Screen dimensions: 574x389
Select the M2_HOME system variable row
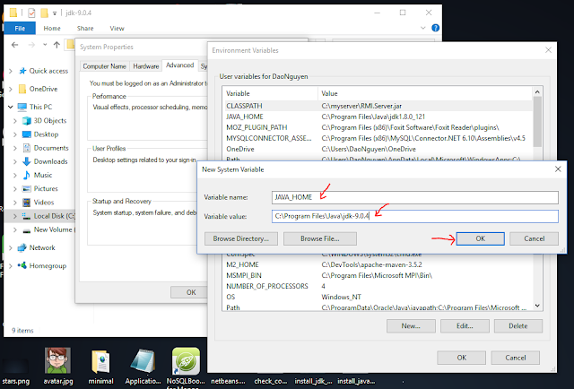[x=377, y=264]
